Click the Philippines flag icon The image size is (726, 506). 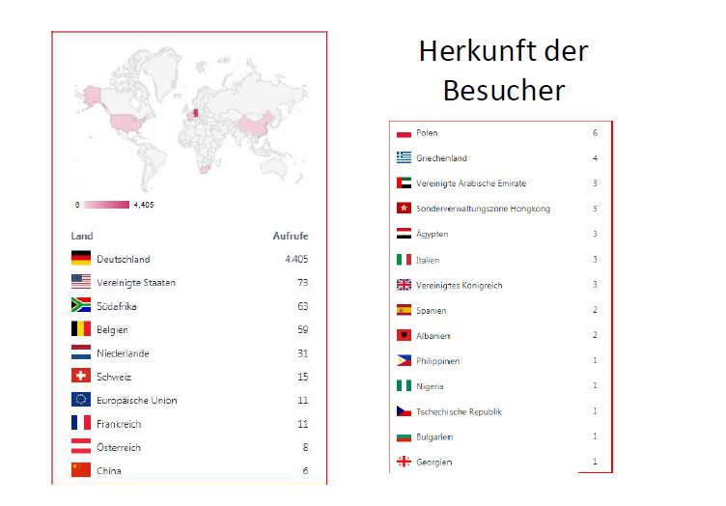point(404,360)
